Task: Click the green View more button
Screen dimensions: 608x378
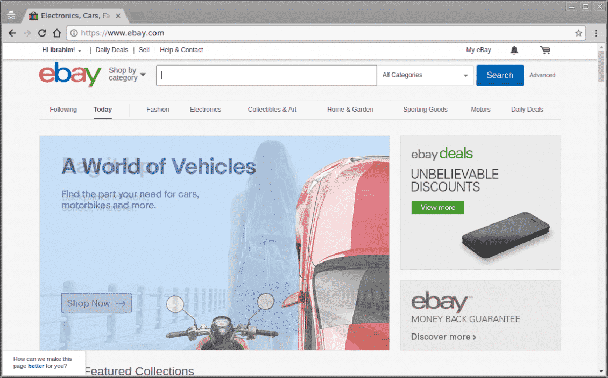Action: click(437, 207)
